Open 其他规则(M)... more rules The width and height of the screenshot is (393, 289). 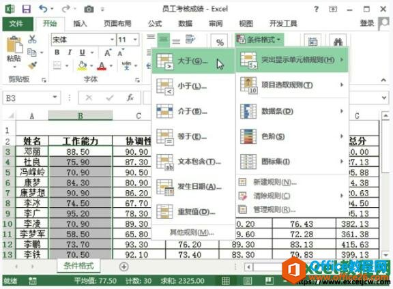click(x=193, y=232)
